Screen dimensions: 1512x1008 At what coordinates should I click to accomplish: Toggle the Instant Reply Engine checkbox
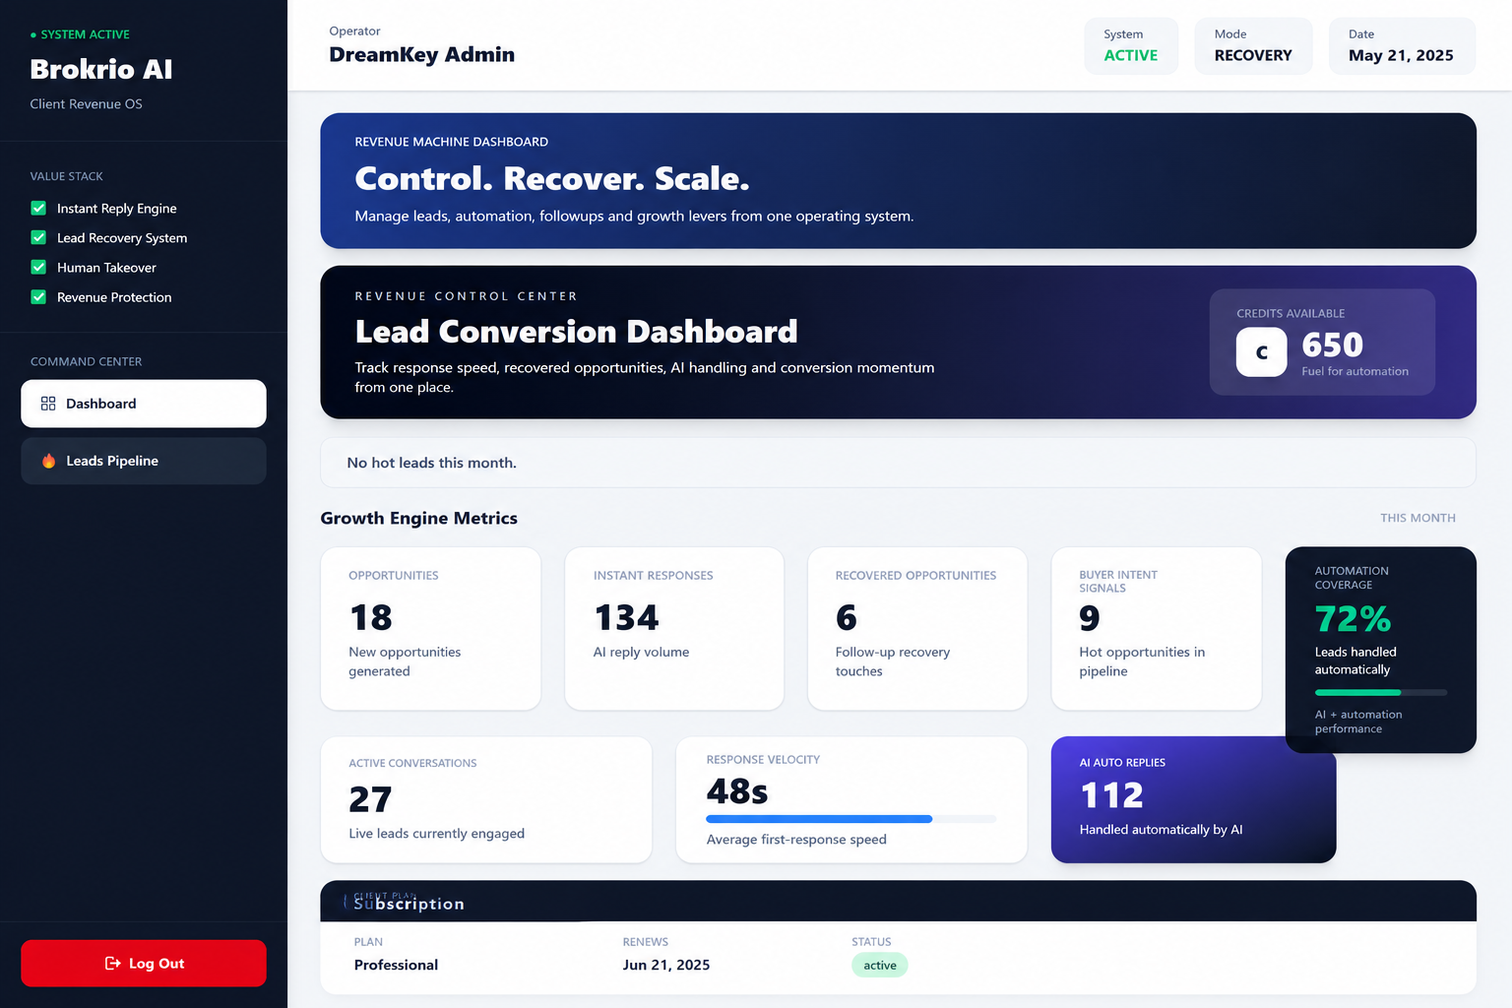(38, 208)
